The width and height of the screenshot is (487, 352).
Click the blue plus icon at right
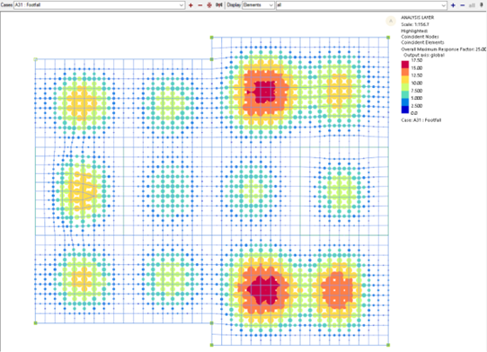coord(453,5)
